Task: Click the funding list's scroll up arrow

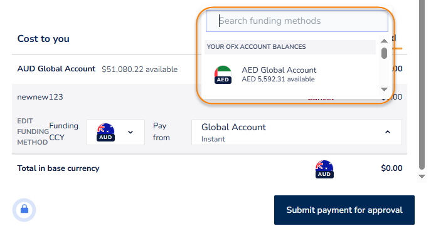Action: (x=384, y=41)
